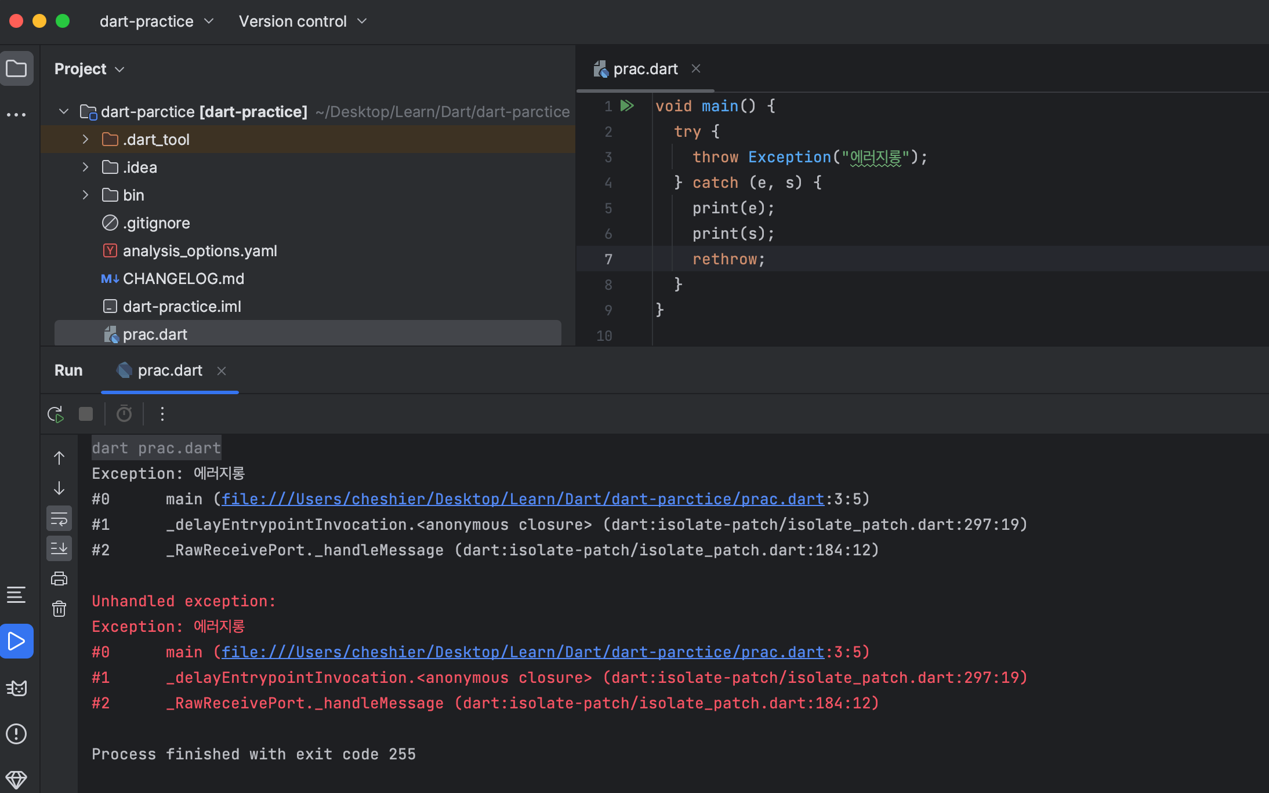The width and height of the screenshot is (1269, 793).
Task: Open the Version control dropdown
Action: coord(303,21)
